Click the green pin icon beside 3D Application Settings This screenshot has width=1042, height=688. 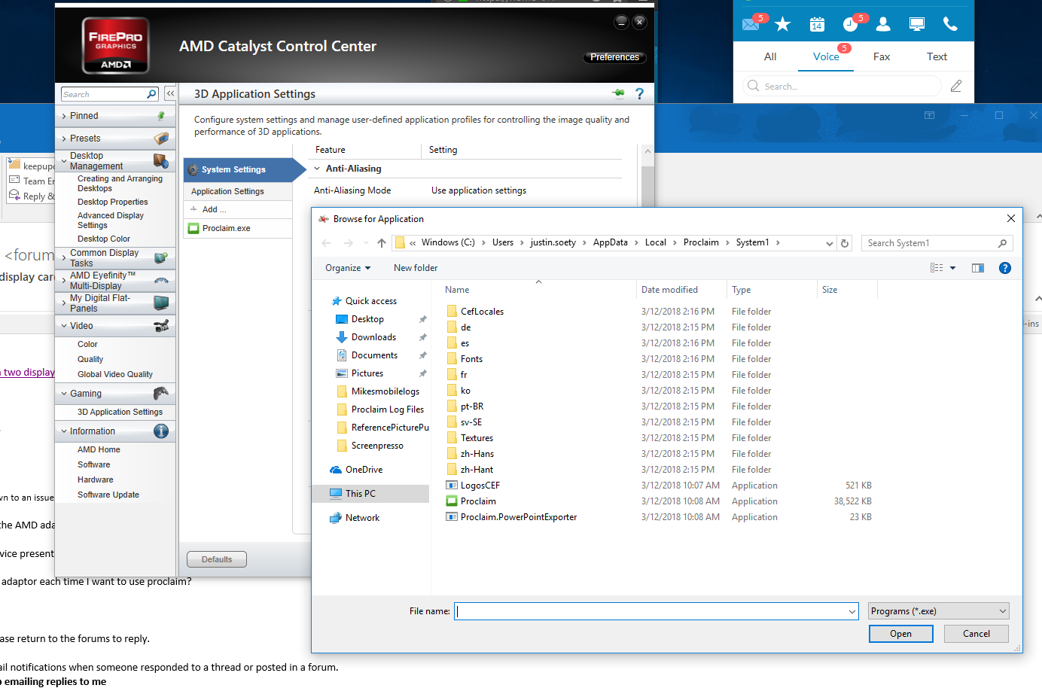tap(619, 93)
